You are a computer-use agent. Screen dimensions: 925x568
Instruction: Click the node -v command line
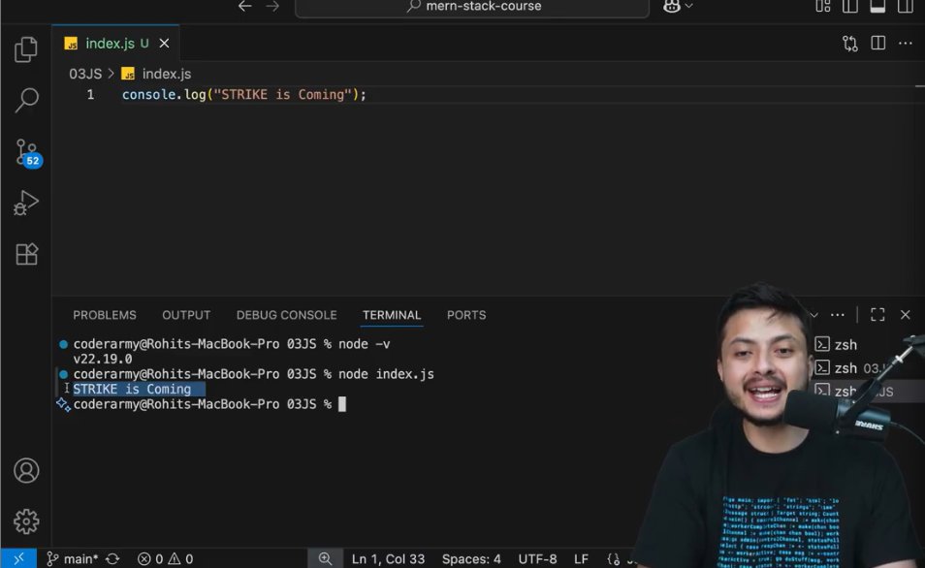(231, 344)
